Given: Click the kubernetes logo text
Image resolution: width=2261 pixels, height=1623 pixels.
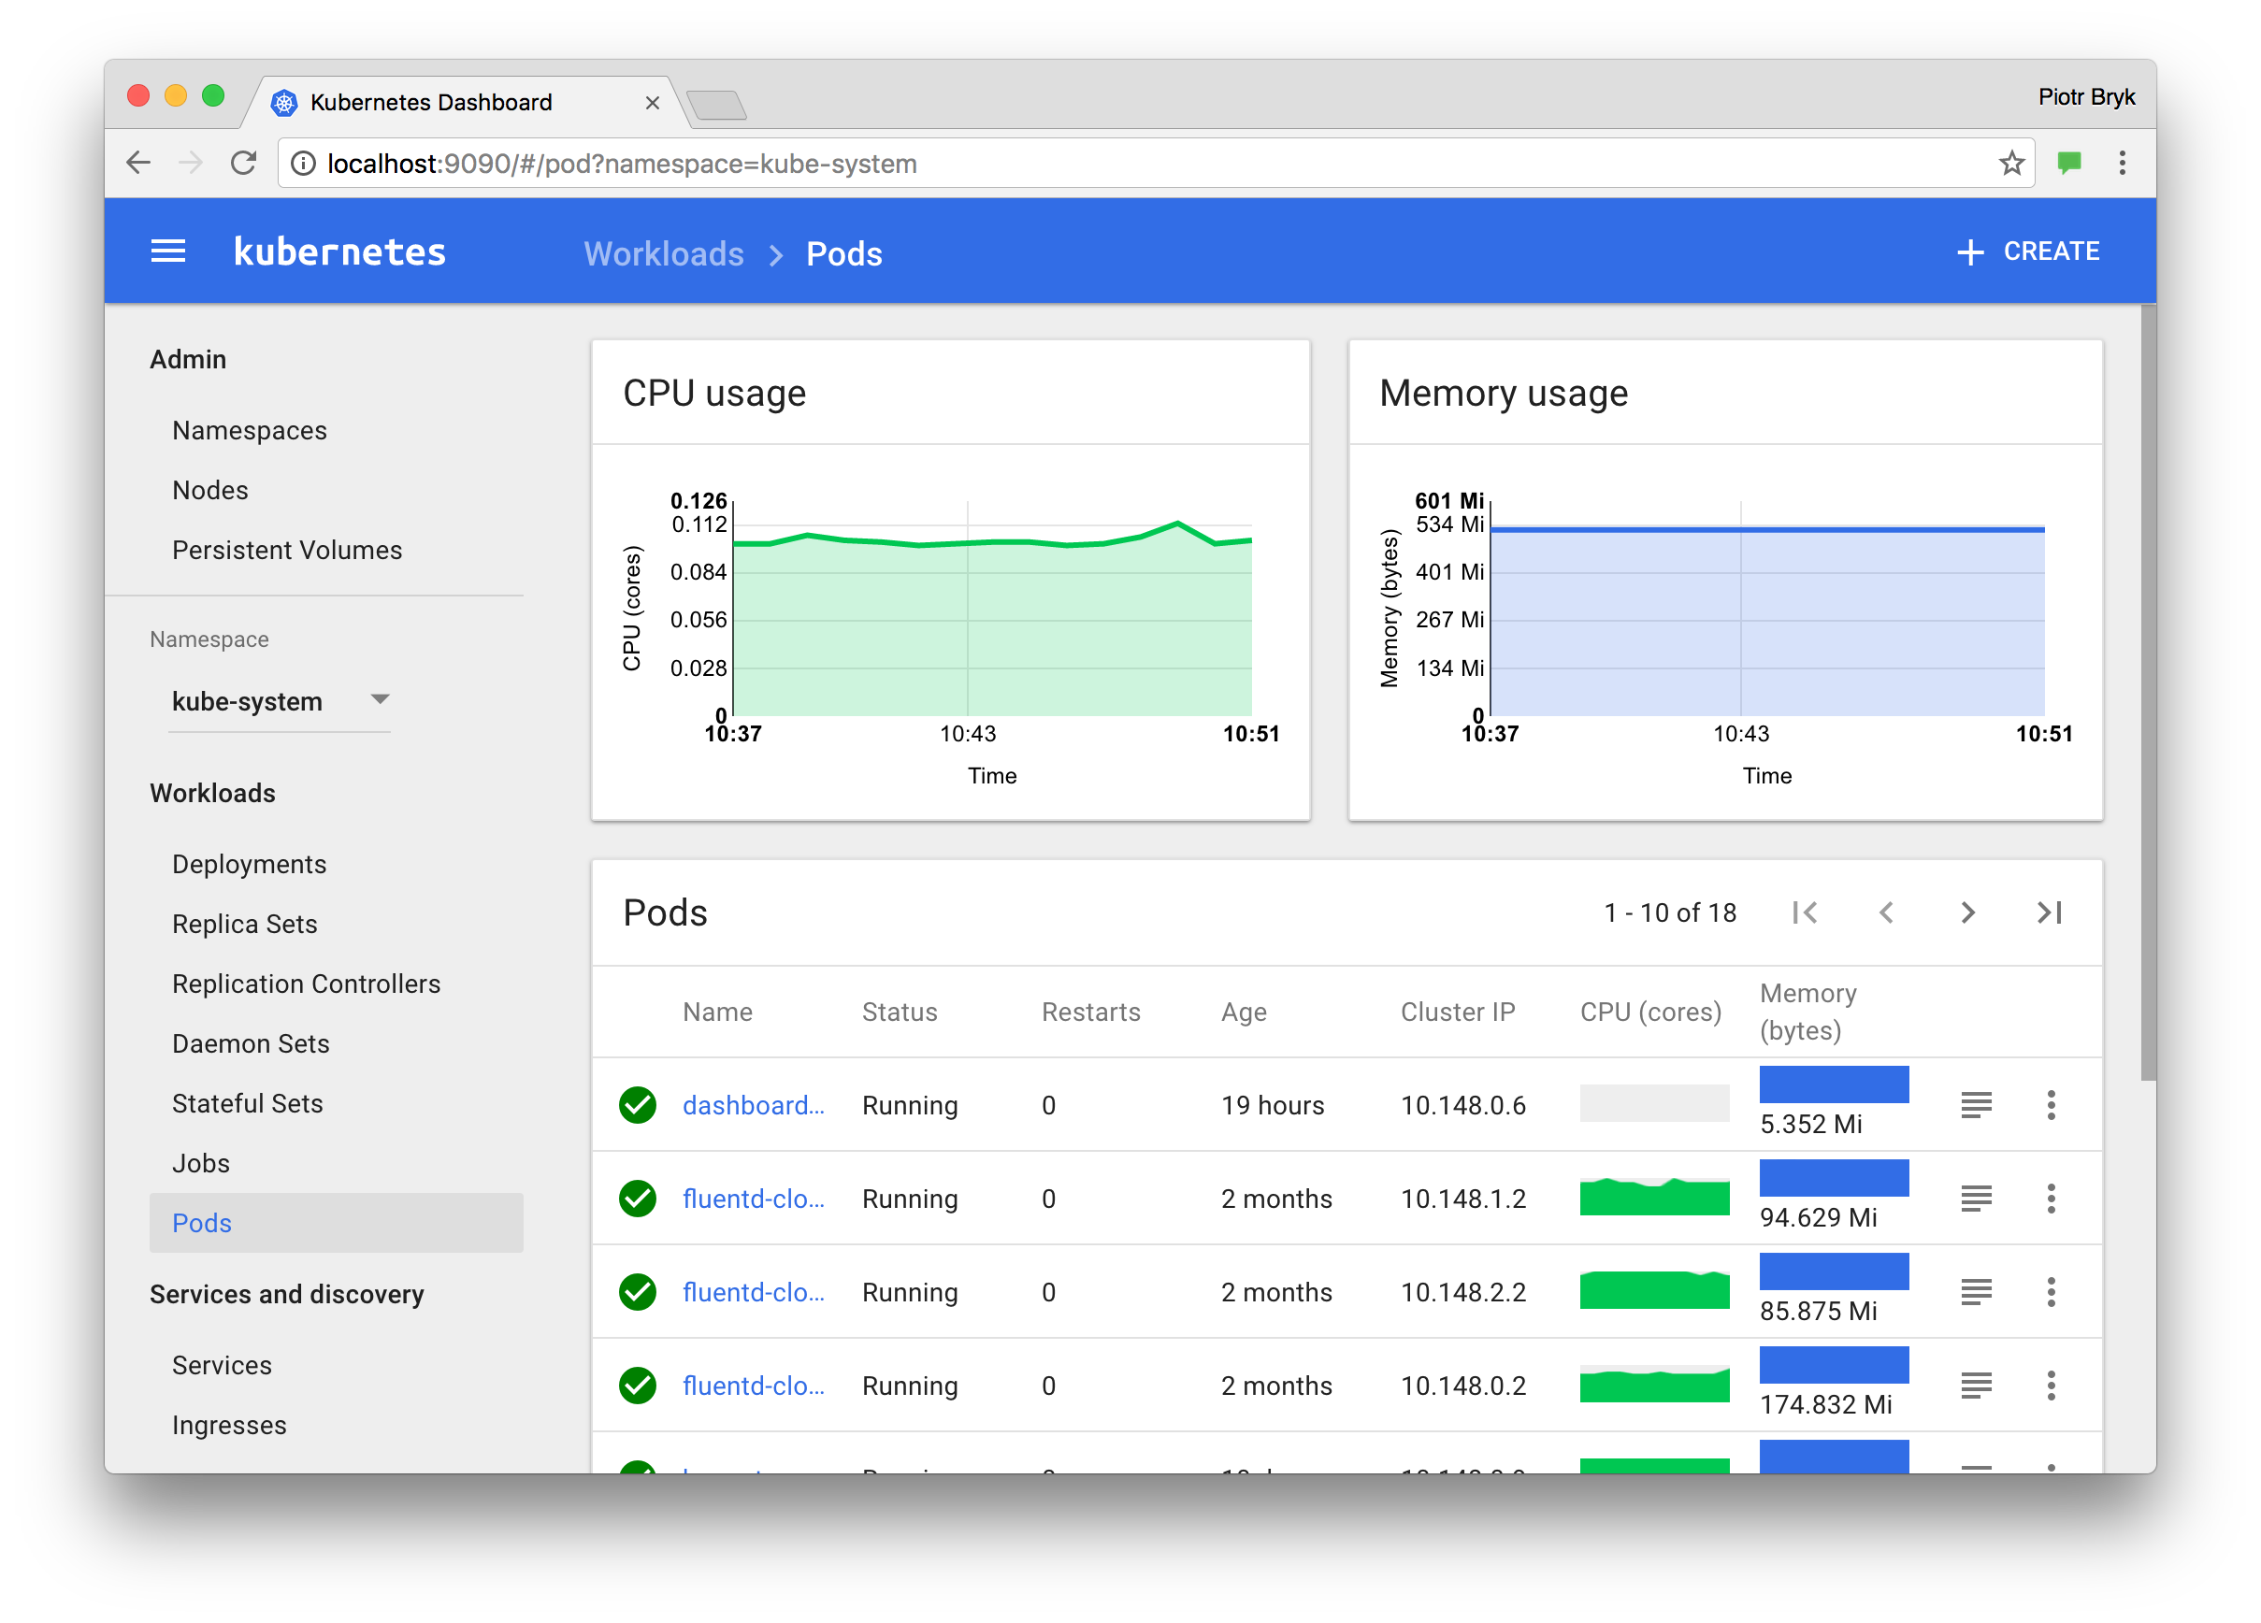Looking at the screenshot, I should 338,251.
